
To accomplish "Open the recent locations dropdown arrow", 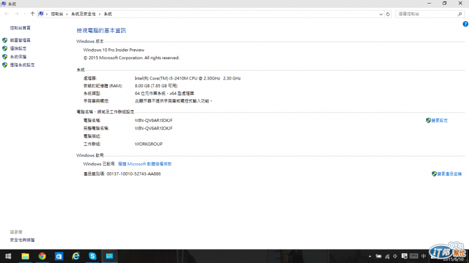I will pyautogui.click(x=25, y=14).
